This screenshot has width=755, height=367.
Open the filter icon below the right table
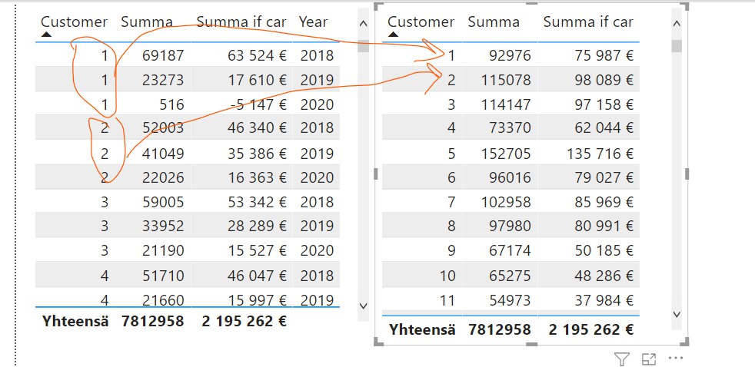coord(622,359)
